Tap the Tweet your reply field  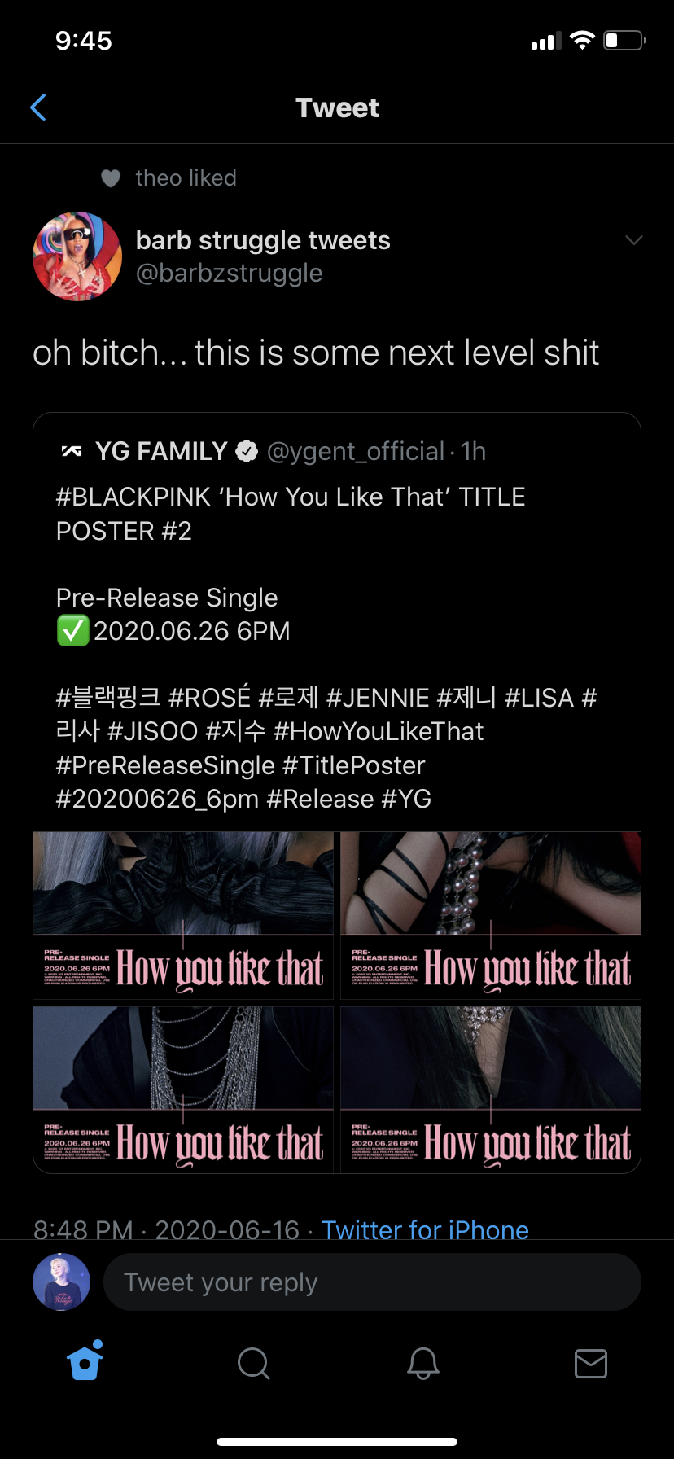click(372, 1282)
